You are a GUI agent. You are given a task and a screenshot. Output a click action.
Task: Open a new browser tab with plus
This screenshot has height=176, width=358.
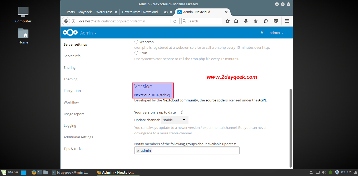pyautogui.click(x=235, y=12)
